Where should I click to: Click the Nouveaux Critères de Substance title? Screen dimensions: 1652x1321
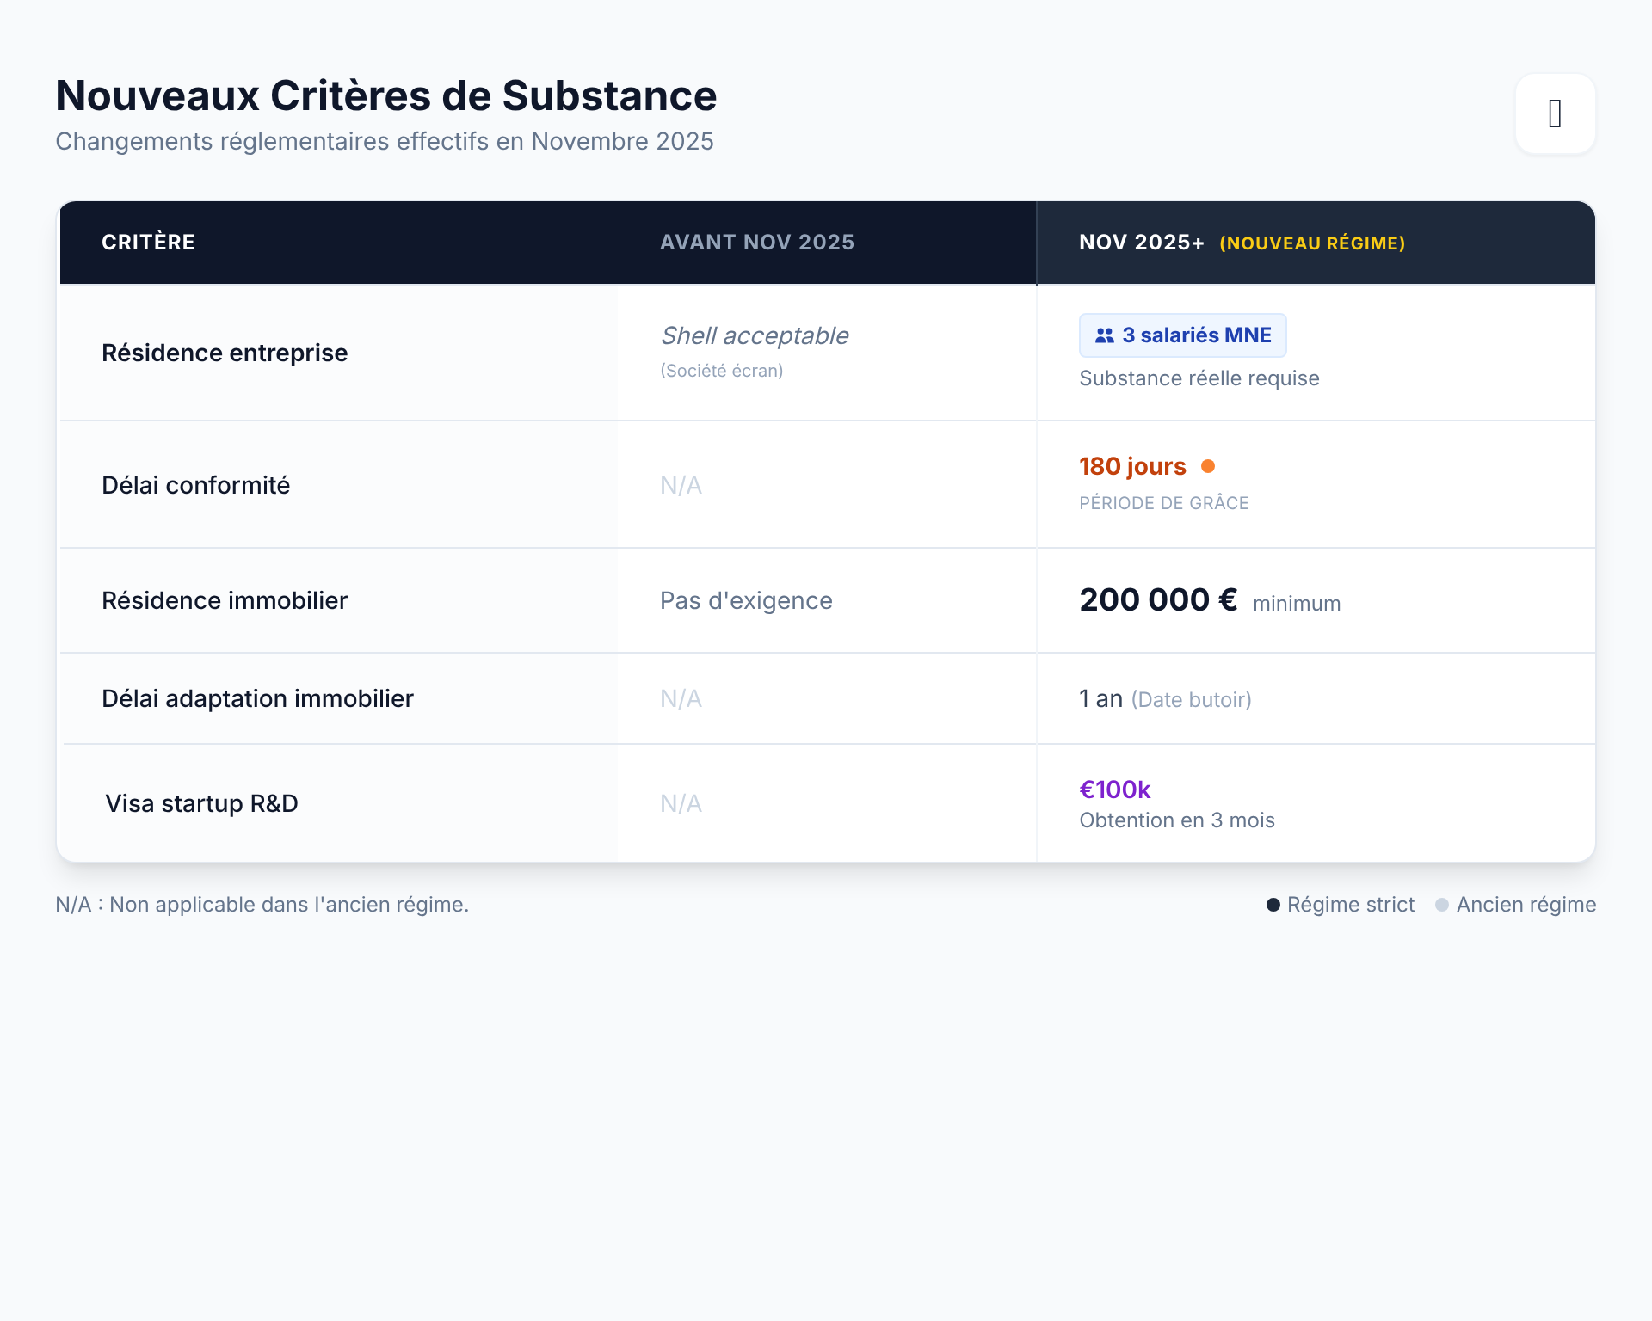[385, 95]
